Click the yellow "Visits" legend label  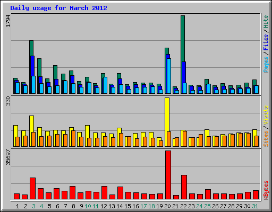(266, 116)
